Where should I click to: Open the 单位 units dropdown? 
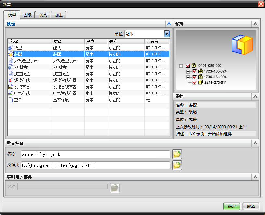point(166,34)
